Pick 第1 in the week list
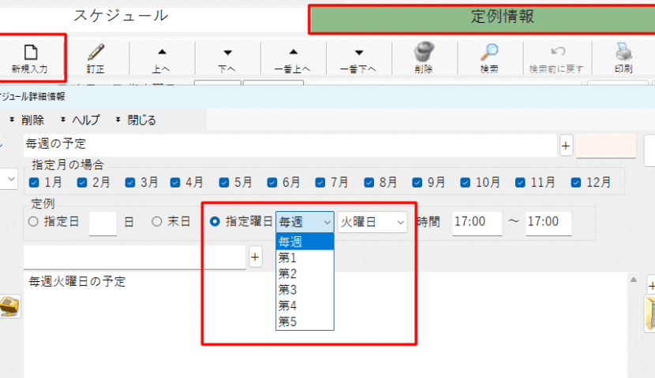This screenshot has width=655, height=378. (x=286, y=257)
